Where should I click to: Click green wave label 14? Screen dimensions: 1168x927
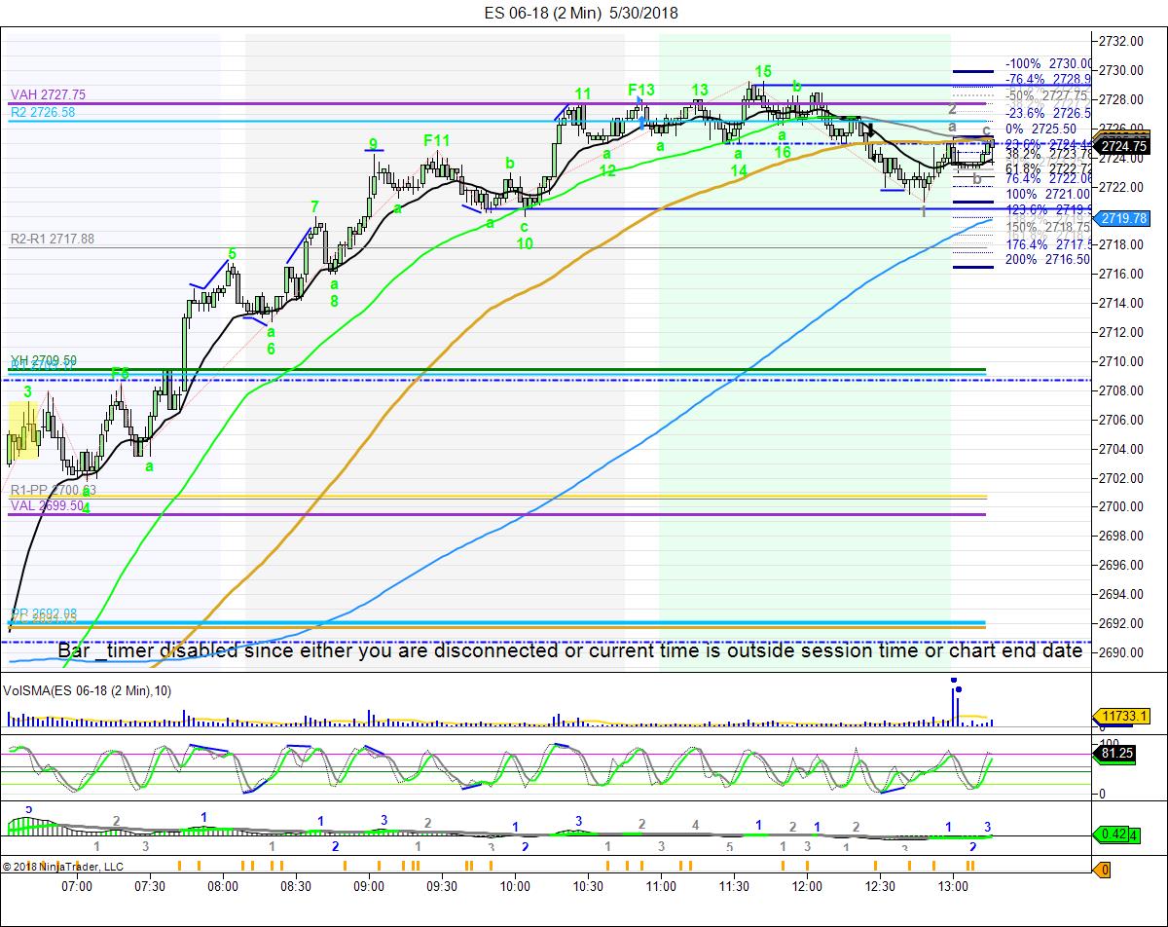tap(739, 170)
